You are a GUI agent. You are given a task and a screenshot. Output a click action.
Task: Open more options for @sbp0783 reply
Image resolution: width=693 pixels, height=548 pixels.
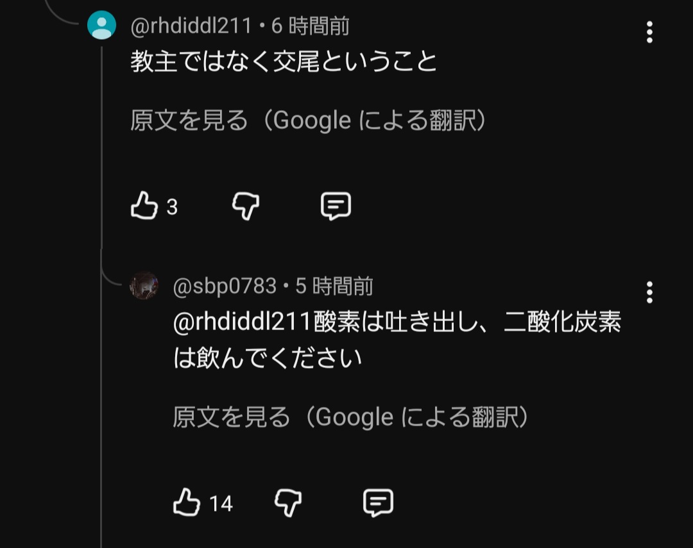pyautogui.click(x=649, y=292)
